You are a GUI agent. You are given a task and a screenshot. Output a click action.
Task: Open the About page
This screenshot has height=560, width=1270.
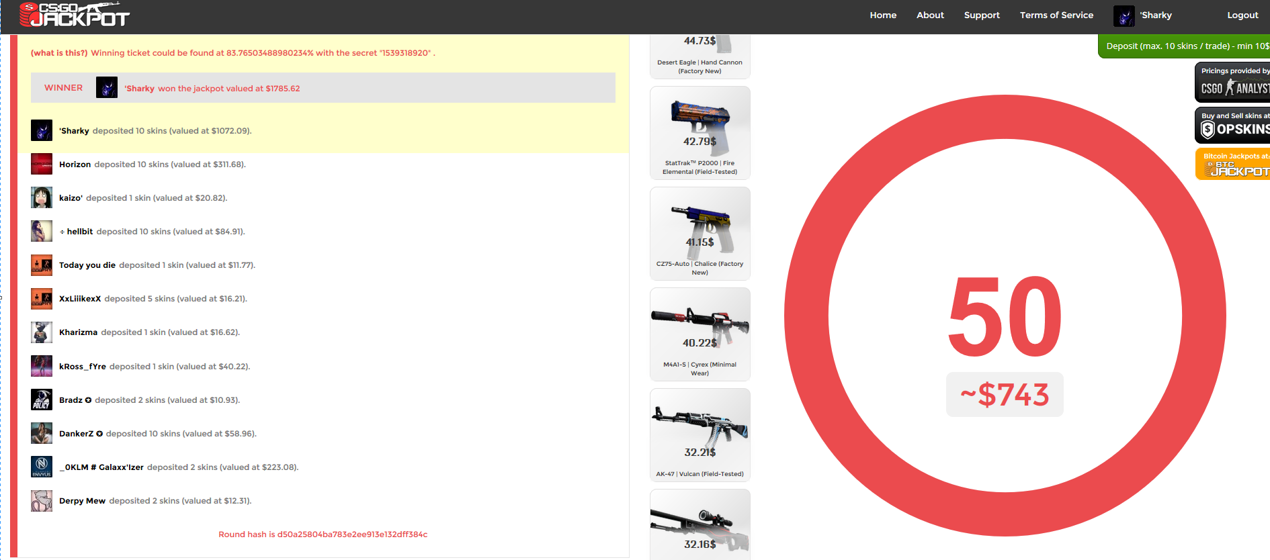coord(930,15)
